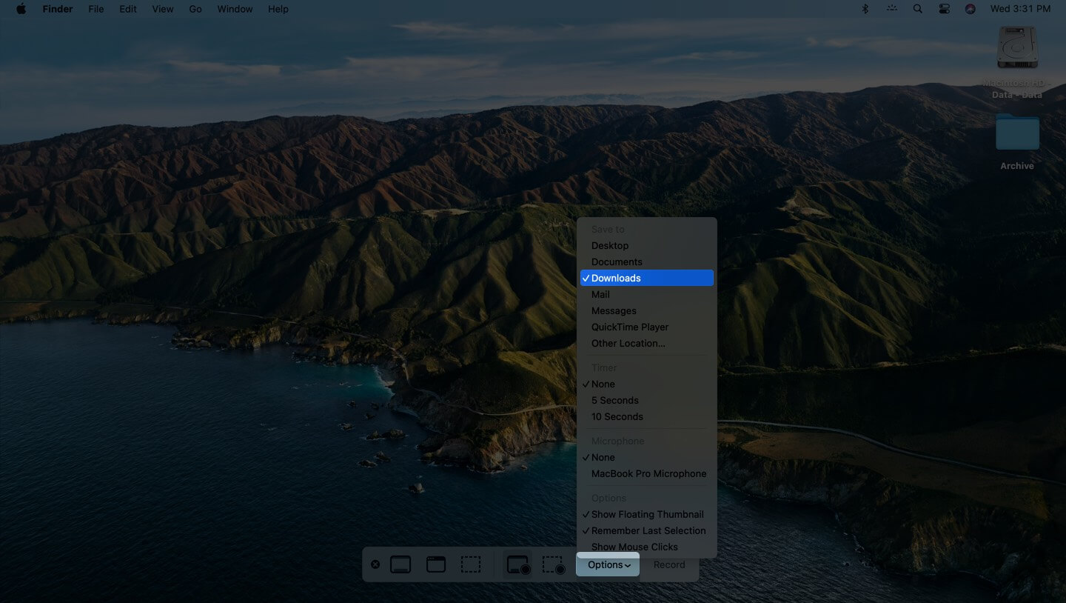Choose Other Location... as save destination

tap(628, 343)
